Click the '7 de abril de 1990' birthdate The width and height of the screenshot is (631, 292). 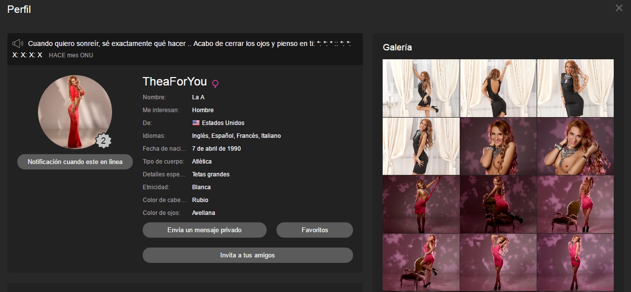216,149
